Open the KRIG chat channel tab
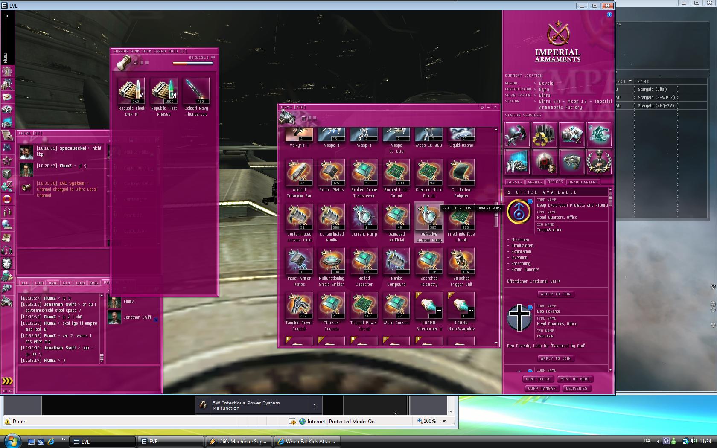The width and height of the screenshot is (717, 448). (94, 283)
